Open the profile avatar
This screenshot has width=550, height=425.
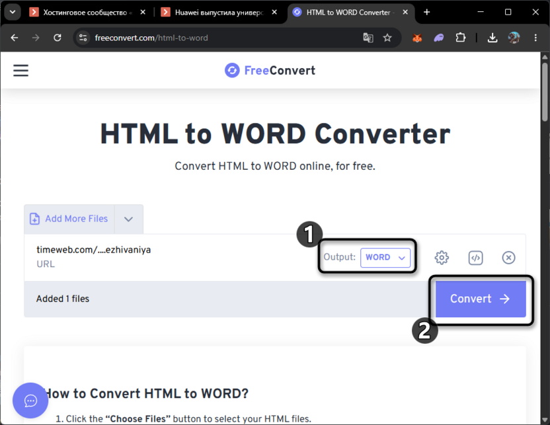[514, 38]
